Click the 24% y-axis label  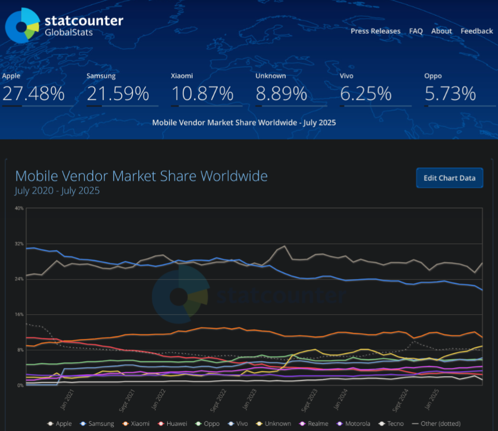pos(19,279)
